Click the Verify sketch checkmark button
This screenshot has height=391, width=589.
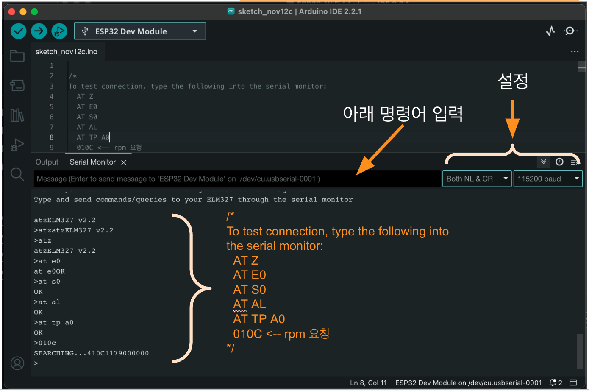pos(18,31)
